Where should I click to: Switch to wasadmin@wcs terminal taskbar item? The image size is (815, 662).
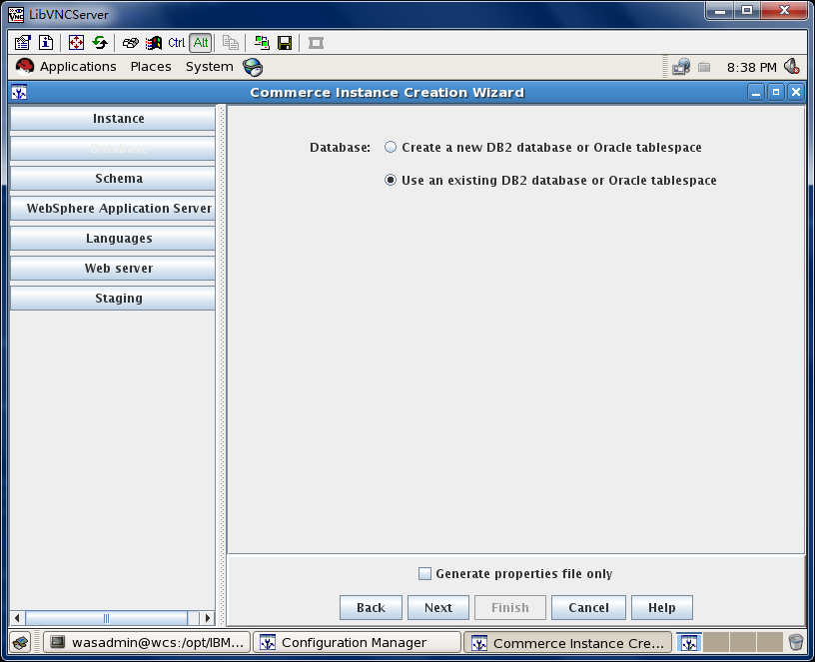[x=147, y=643]
